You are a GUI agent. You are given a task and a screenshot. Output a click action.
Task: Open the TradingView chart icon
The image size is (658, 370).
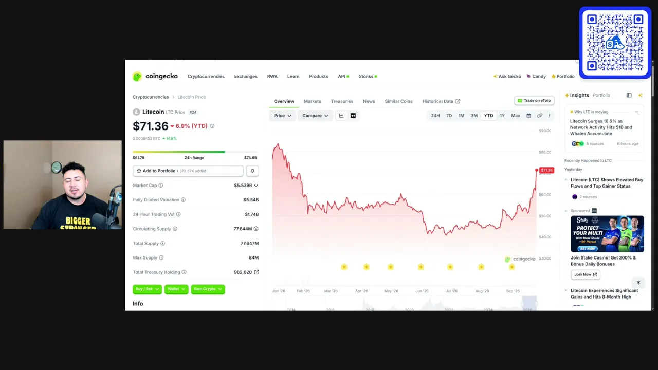353,116
